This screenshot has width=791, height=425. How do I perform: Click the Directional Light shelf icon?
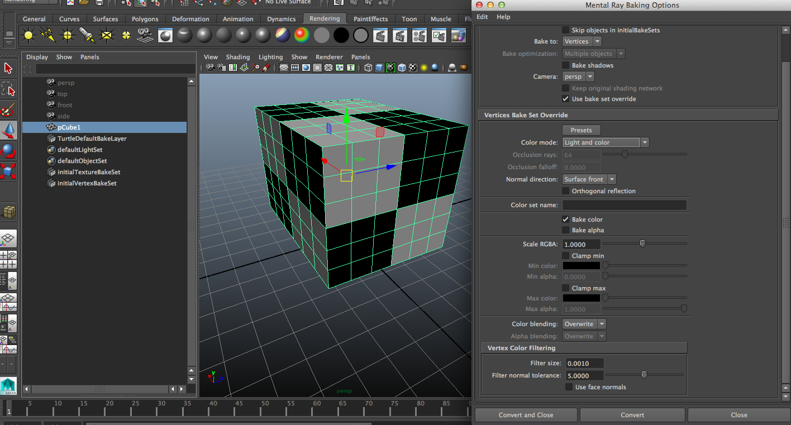[48, 36]
